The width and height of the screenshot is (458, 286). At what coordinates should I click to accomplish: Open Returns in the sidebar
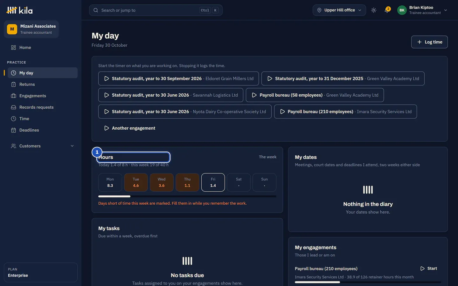(x=43, y=84)
